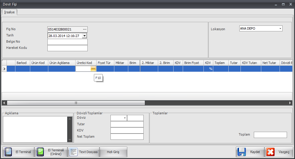The width and height of the screenshot is (295, 159).
Task: Expand the Döviz currency dropdown
Action: (x=124, y=118)
